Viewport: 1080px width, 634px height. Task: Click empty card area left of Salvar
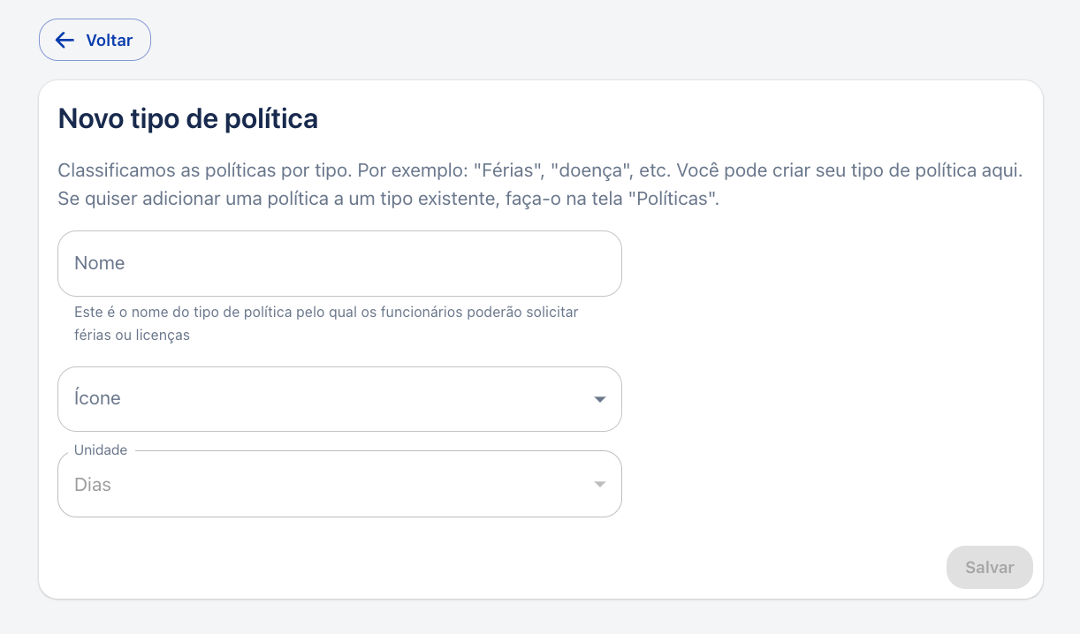click(x=495, y=567)
